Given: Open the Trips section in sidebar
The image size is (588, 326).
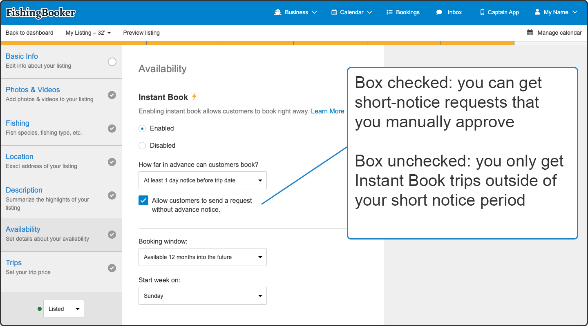Looking at the screenshot, I should pyautogui.click(x=14, y=263).
